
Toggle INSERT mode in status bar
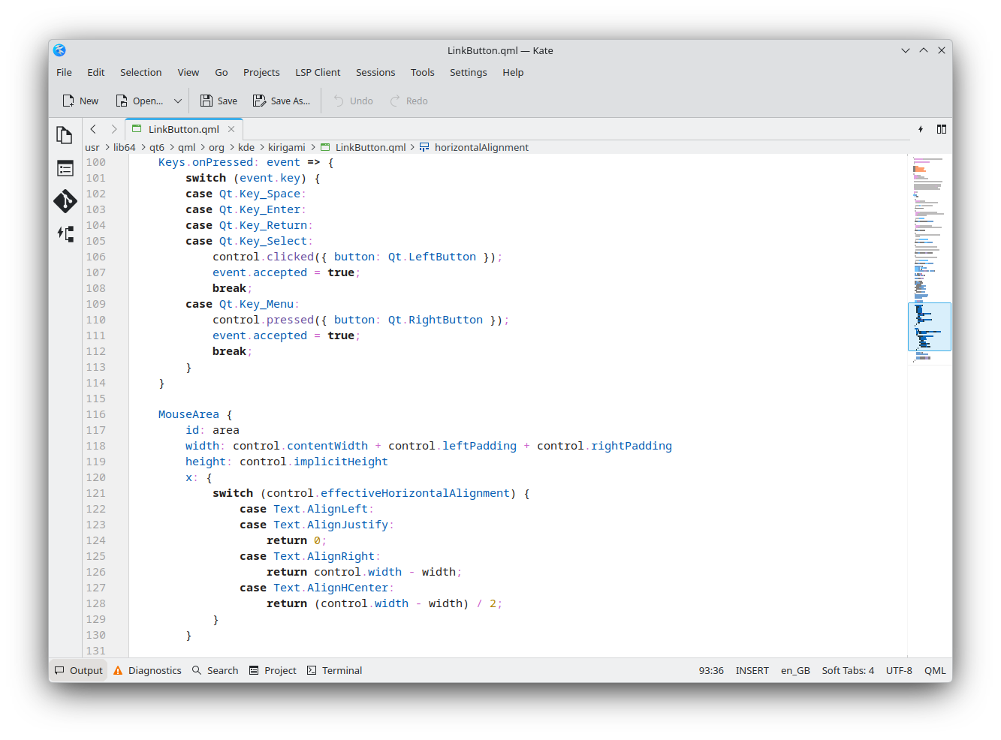click(752, 670)
